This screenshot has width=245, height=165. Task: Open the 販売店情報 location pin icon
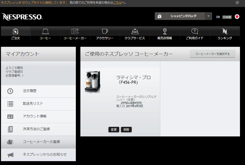[x=165, y=31]
